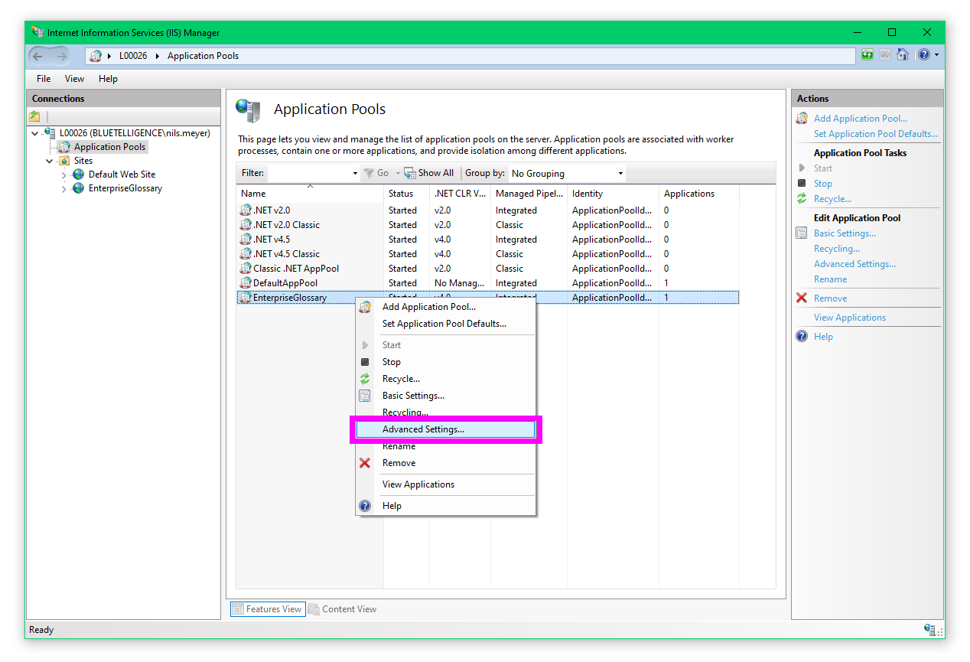This screenshot has width=970, height=662.
Task: Click the Stop icon in the context menu
Action: [x=365, y=362]
